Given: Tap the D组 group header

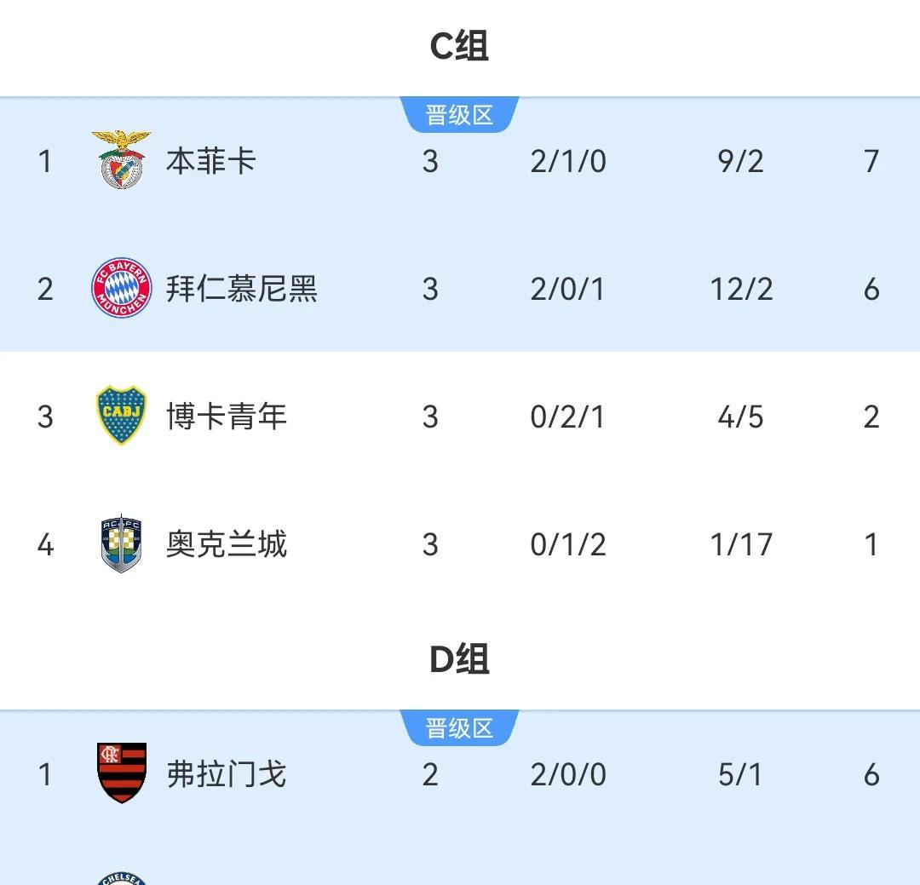Looking at the screenshot, I should coord(459,659).
